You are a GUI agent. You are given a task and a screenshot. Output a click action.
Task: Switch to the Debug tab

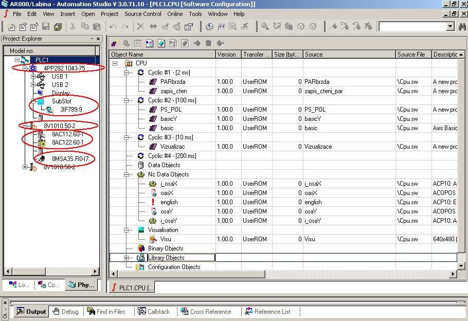(66, 312)
